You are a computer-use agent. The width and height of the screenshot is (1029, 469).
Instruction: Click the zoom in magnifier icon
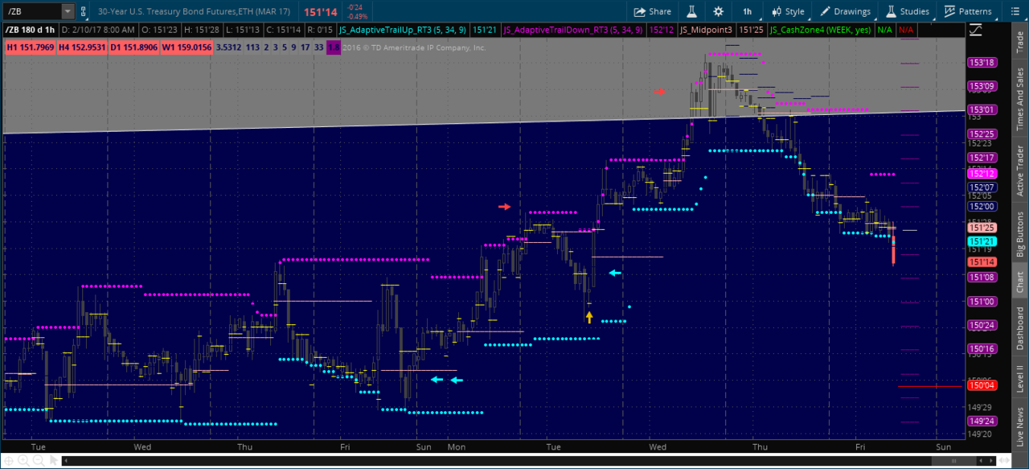click(x=23, y=461)
